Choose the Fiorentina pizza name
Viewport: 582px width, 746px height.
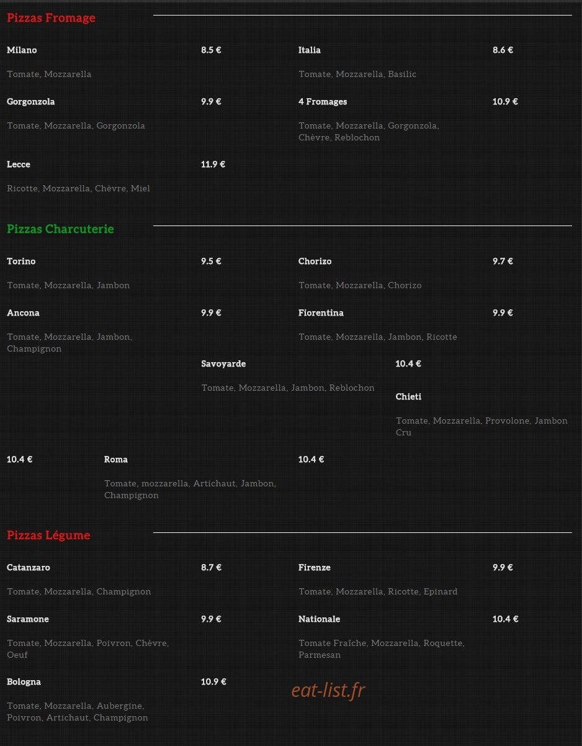(321, 313)
